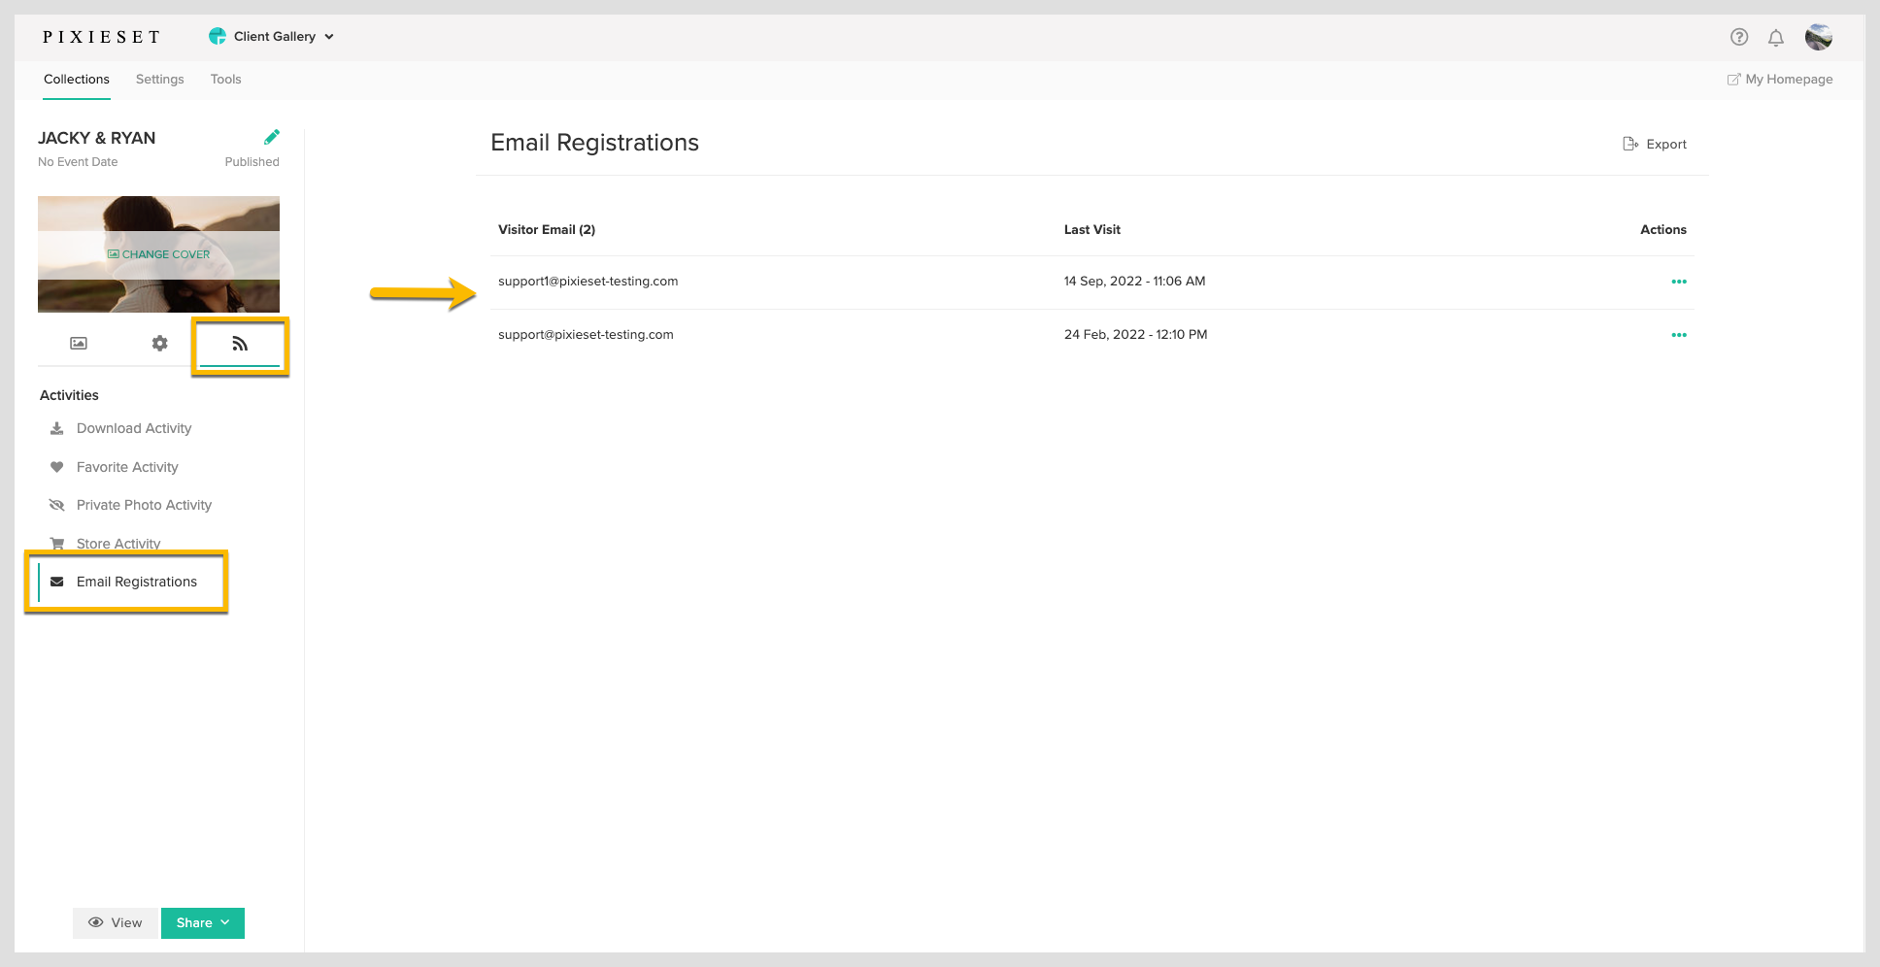Open the My Homepage link
The image size is (1880, 967).
tap(1780, 80)
